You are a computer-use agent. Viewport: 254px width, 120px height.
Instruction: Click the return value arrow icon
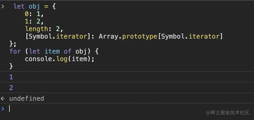coord(3,99)
